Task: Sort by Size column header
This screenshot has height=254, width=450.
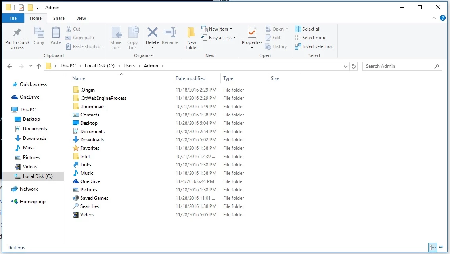Action: (283, 78)
